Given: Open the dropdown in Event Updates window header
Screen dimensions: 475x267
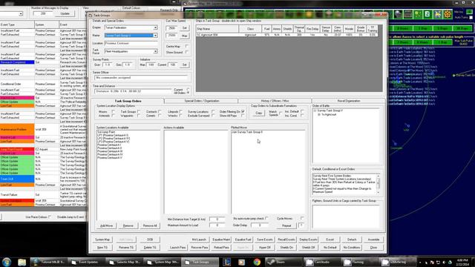Looking at the screenshot, I should (x=21, y=13).
